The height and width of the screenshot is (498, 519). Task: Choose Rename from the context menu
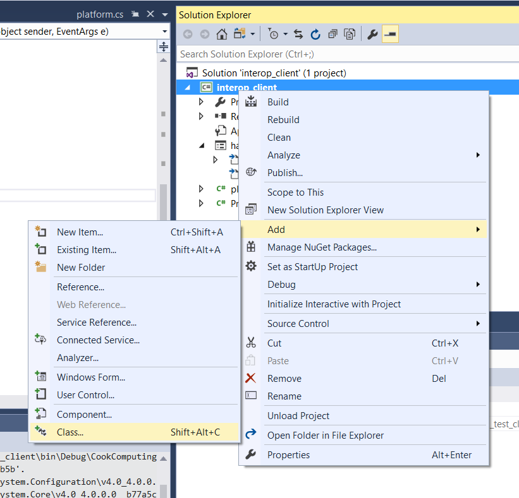coord(363,396)
